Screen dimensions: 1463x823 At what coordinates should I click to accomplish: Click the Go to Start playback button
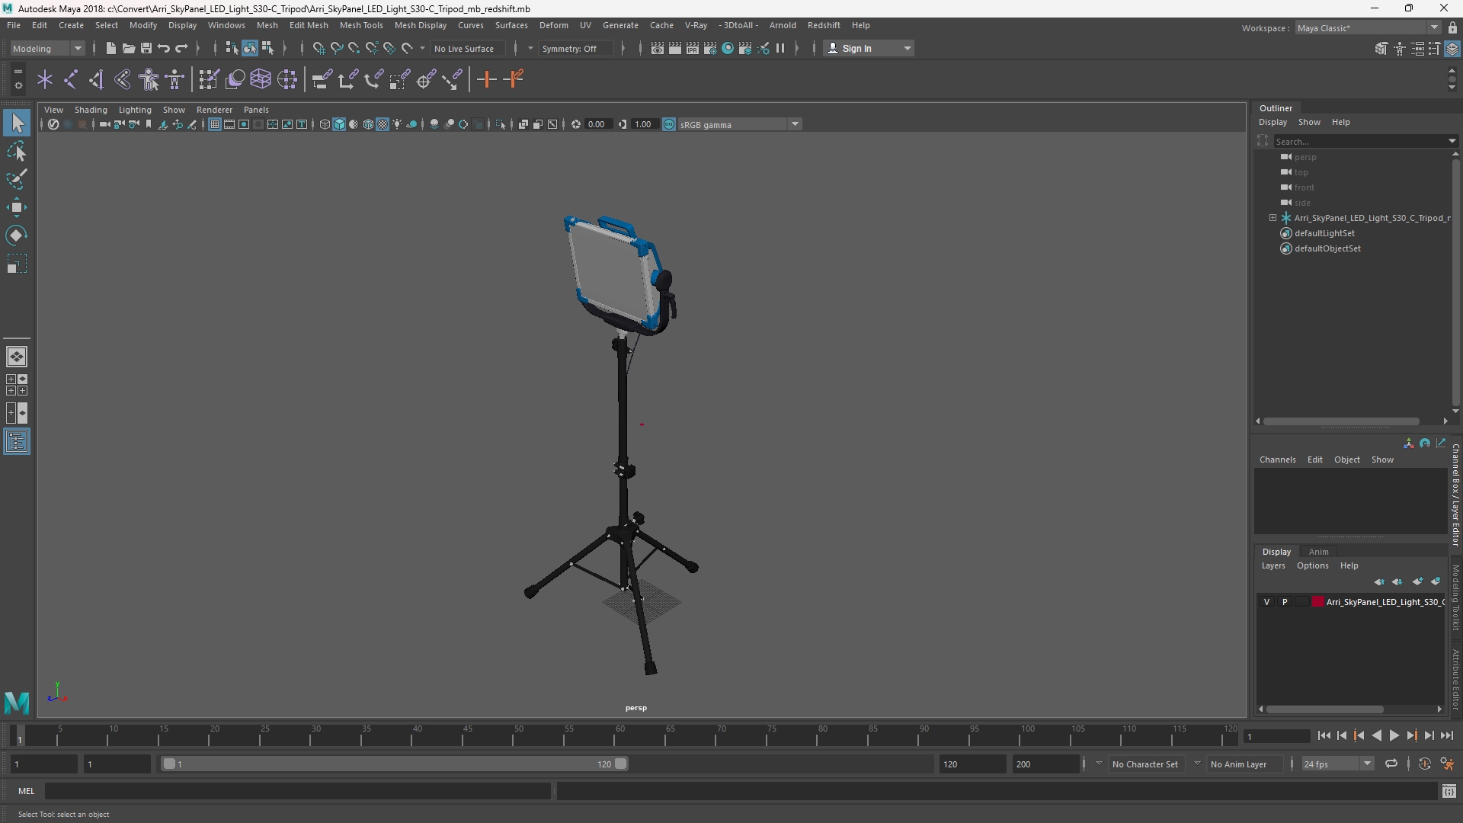(1324, 735)
